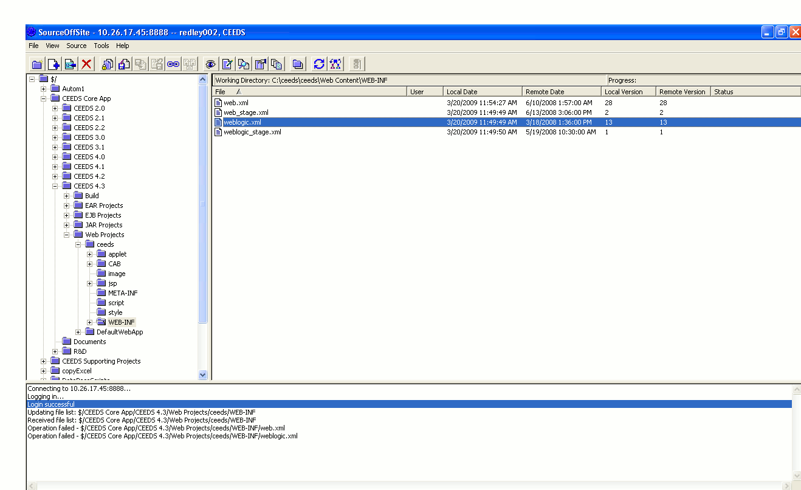Click the blue refresh arrows icon
801x490 pixels.
pos(318,64)
